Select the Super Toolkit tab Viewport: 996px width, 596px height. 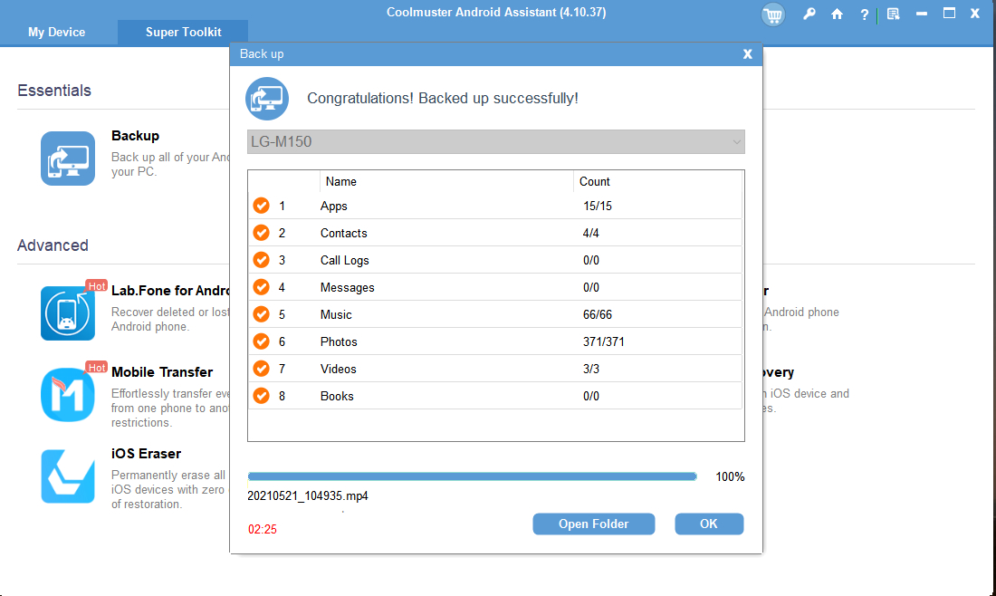tap(183, 32)
